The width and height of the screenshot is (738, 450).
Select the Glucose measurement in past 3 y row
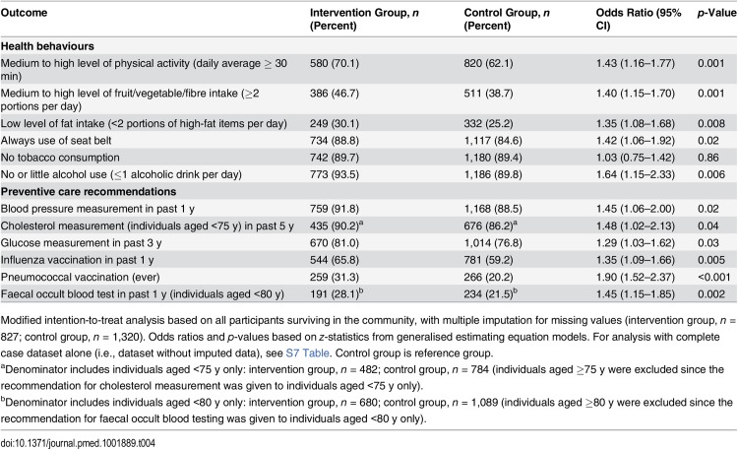tap(369, 243)
